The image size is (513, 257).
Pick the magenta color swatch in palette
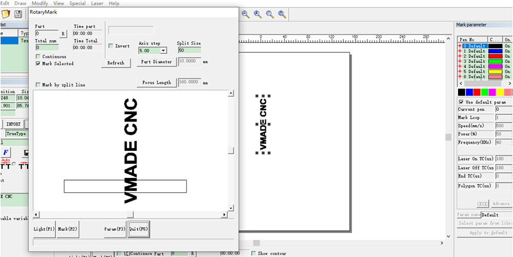point(492,92)
